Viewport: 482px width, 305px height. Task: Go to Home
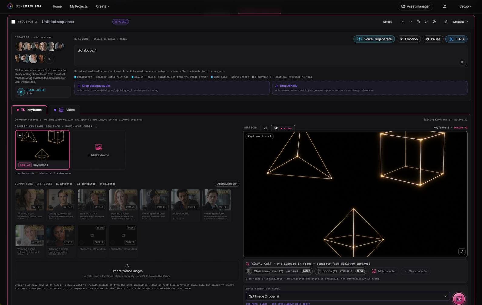coord(57,6)
